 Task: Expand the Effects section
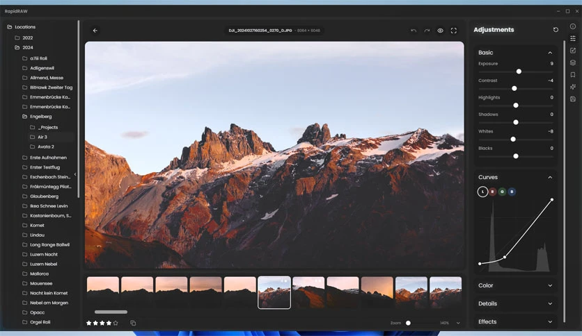550,321
